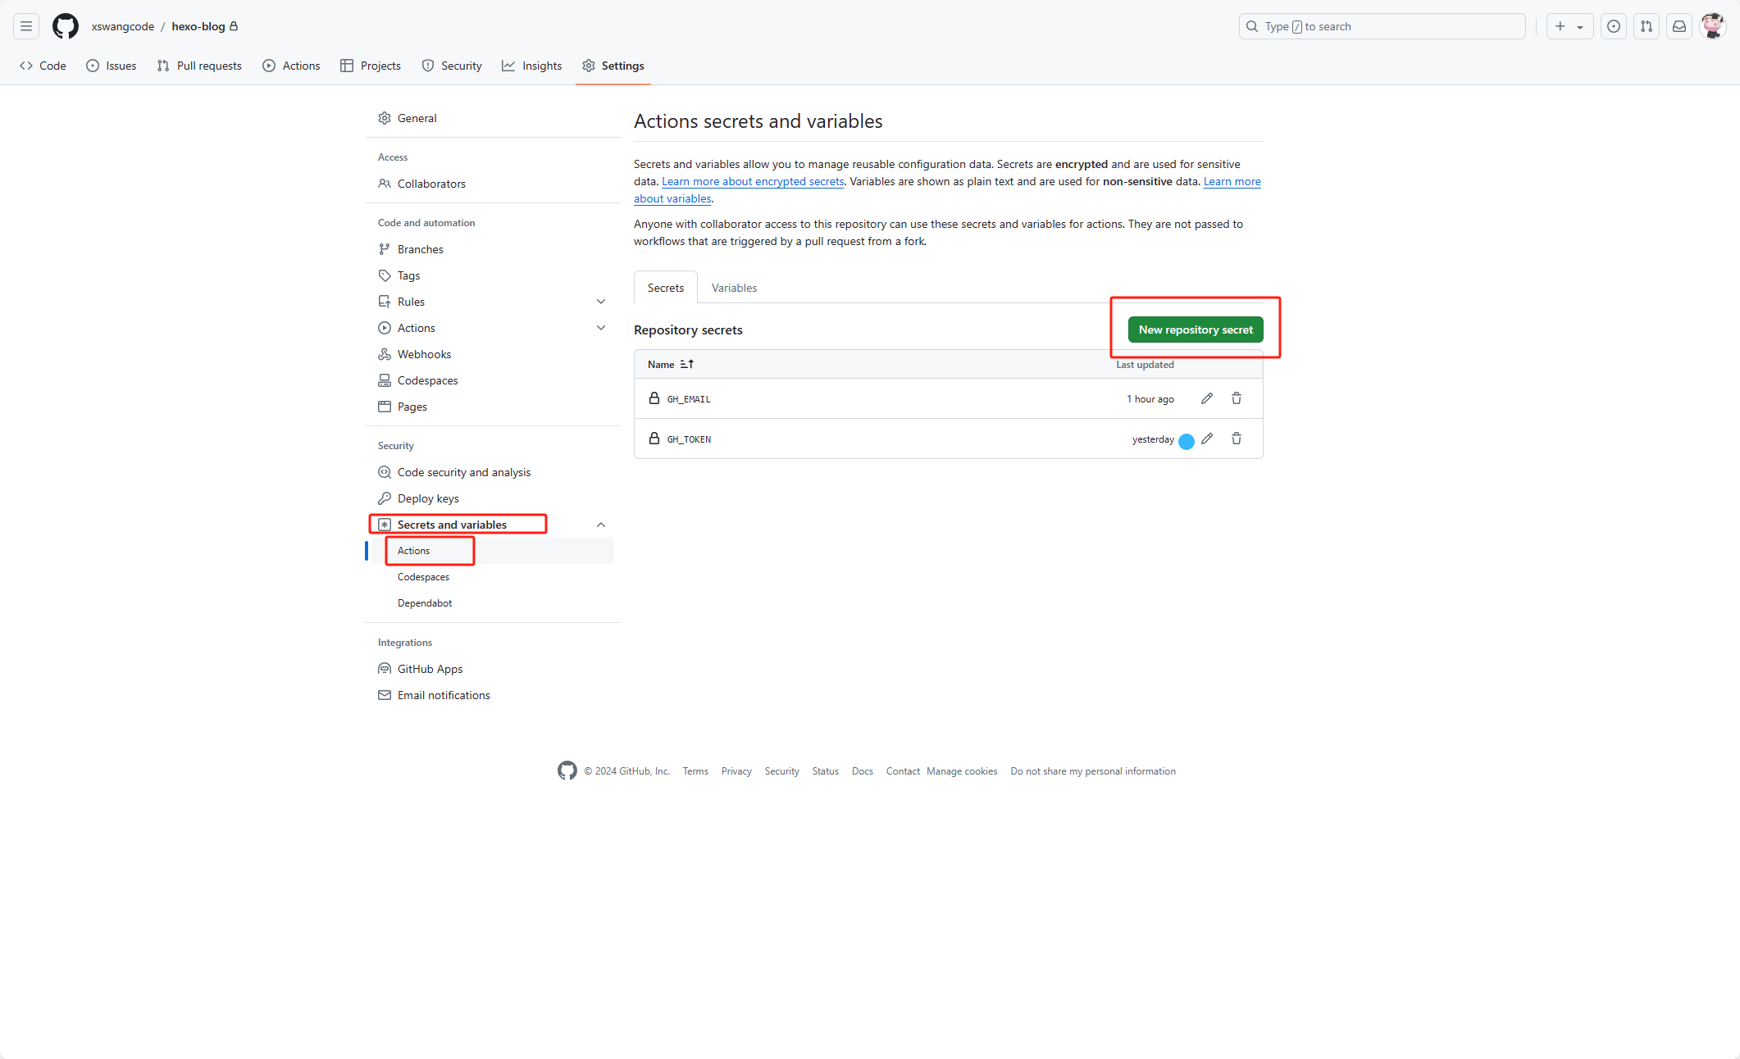Open the hamburger navigation menu

point(26,26)
